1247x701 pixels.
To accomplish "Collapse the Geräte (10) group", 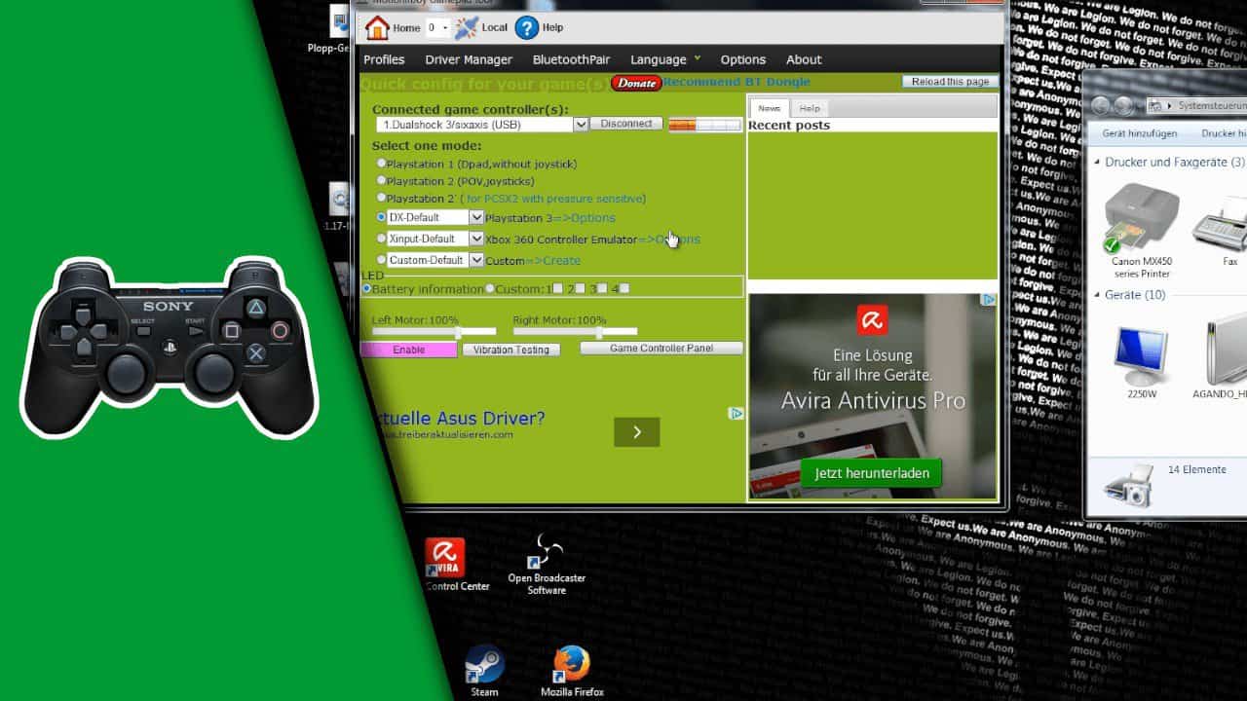I will [1098, 295].
